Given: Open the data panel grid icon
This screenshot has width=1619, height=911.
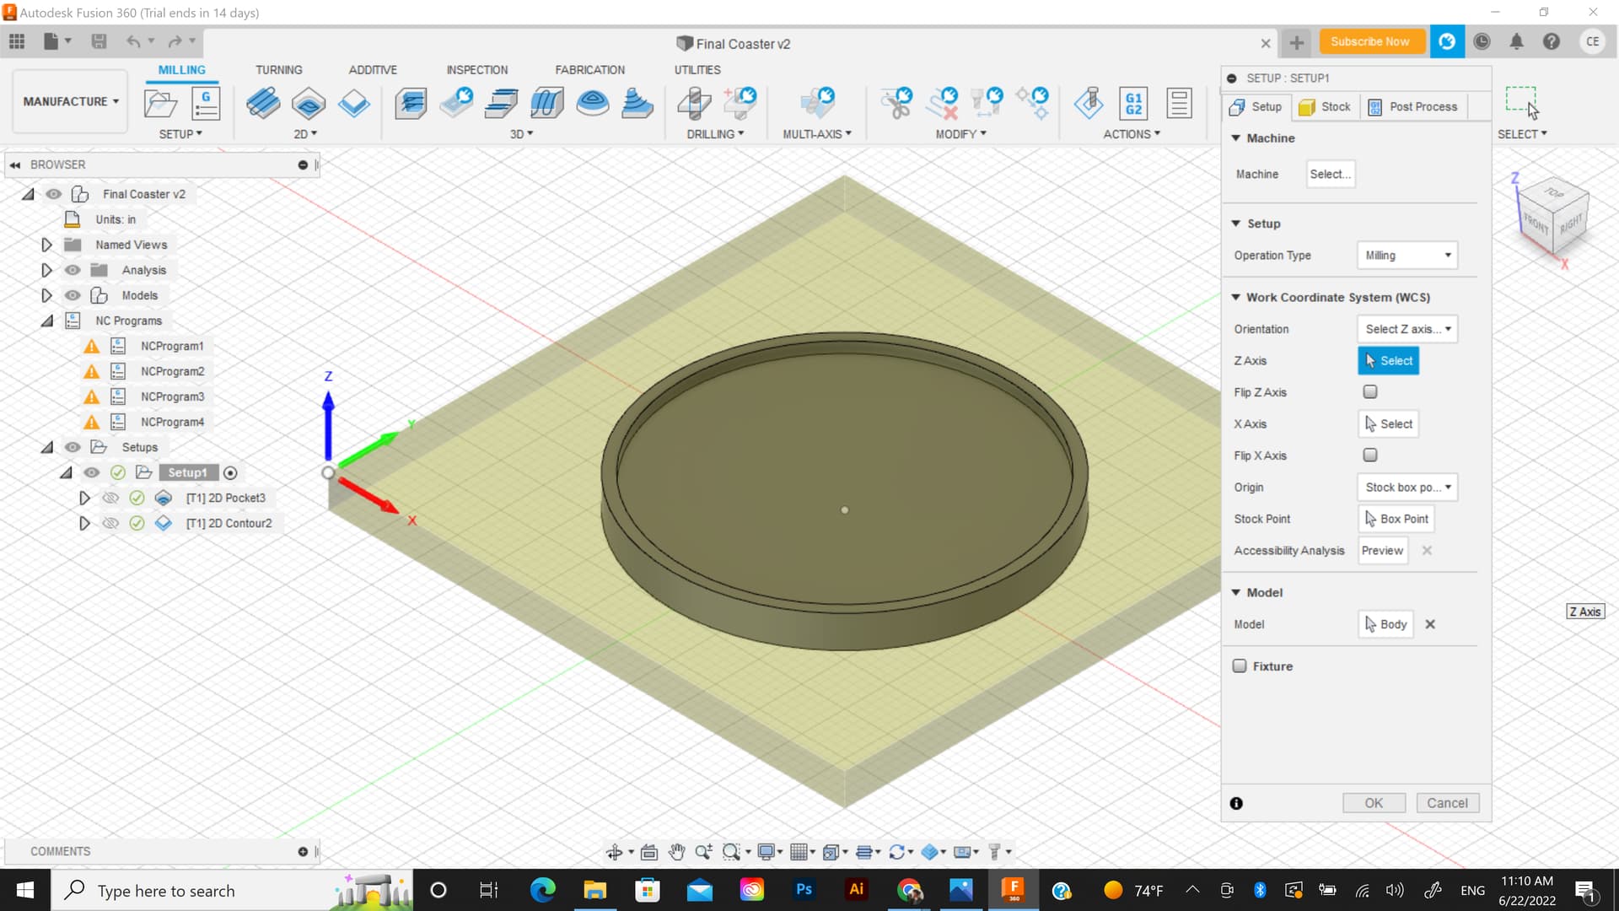Looking at the screenshot, I should (x=17, y=40).
